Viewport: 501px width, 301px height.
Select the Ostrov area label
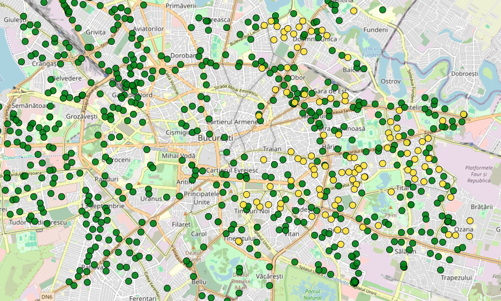coord(390,81)
